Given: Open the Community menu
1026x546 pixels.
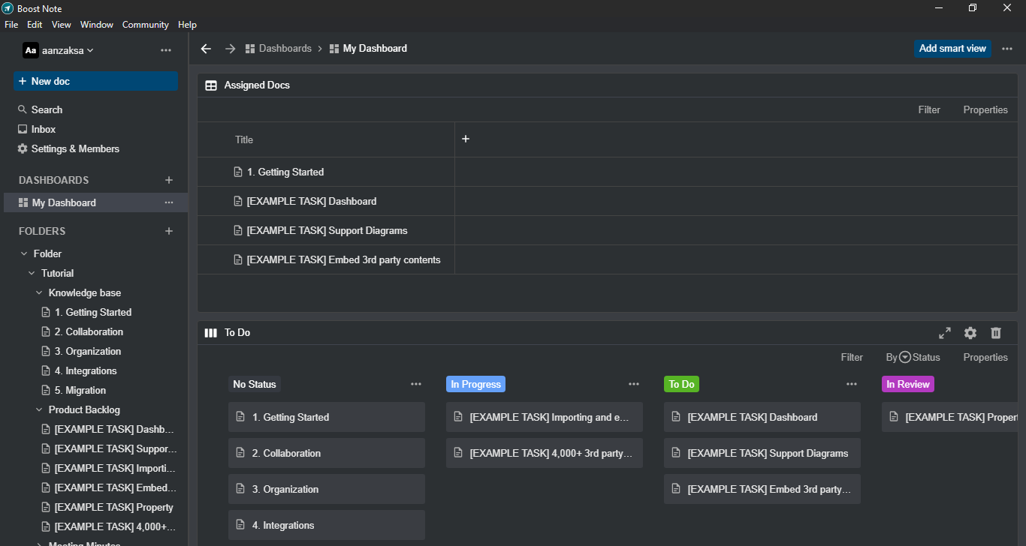Looking at the screenshot, I should [x=146, y=25].
